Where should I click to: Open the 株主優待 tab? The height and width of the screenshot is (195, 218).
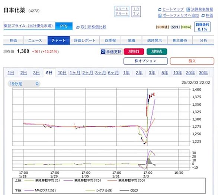[x=180, y=41]
